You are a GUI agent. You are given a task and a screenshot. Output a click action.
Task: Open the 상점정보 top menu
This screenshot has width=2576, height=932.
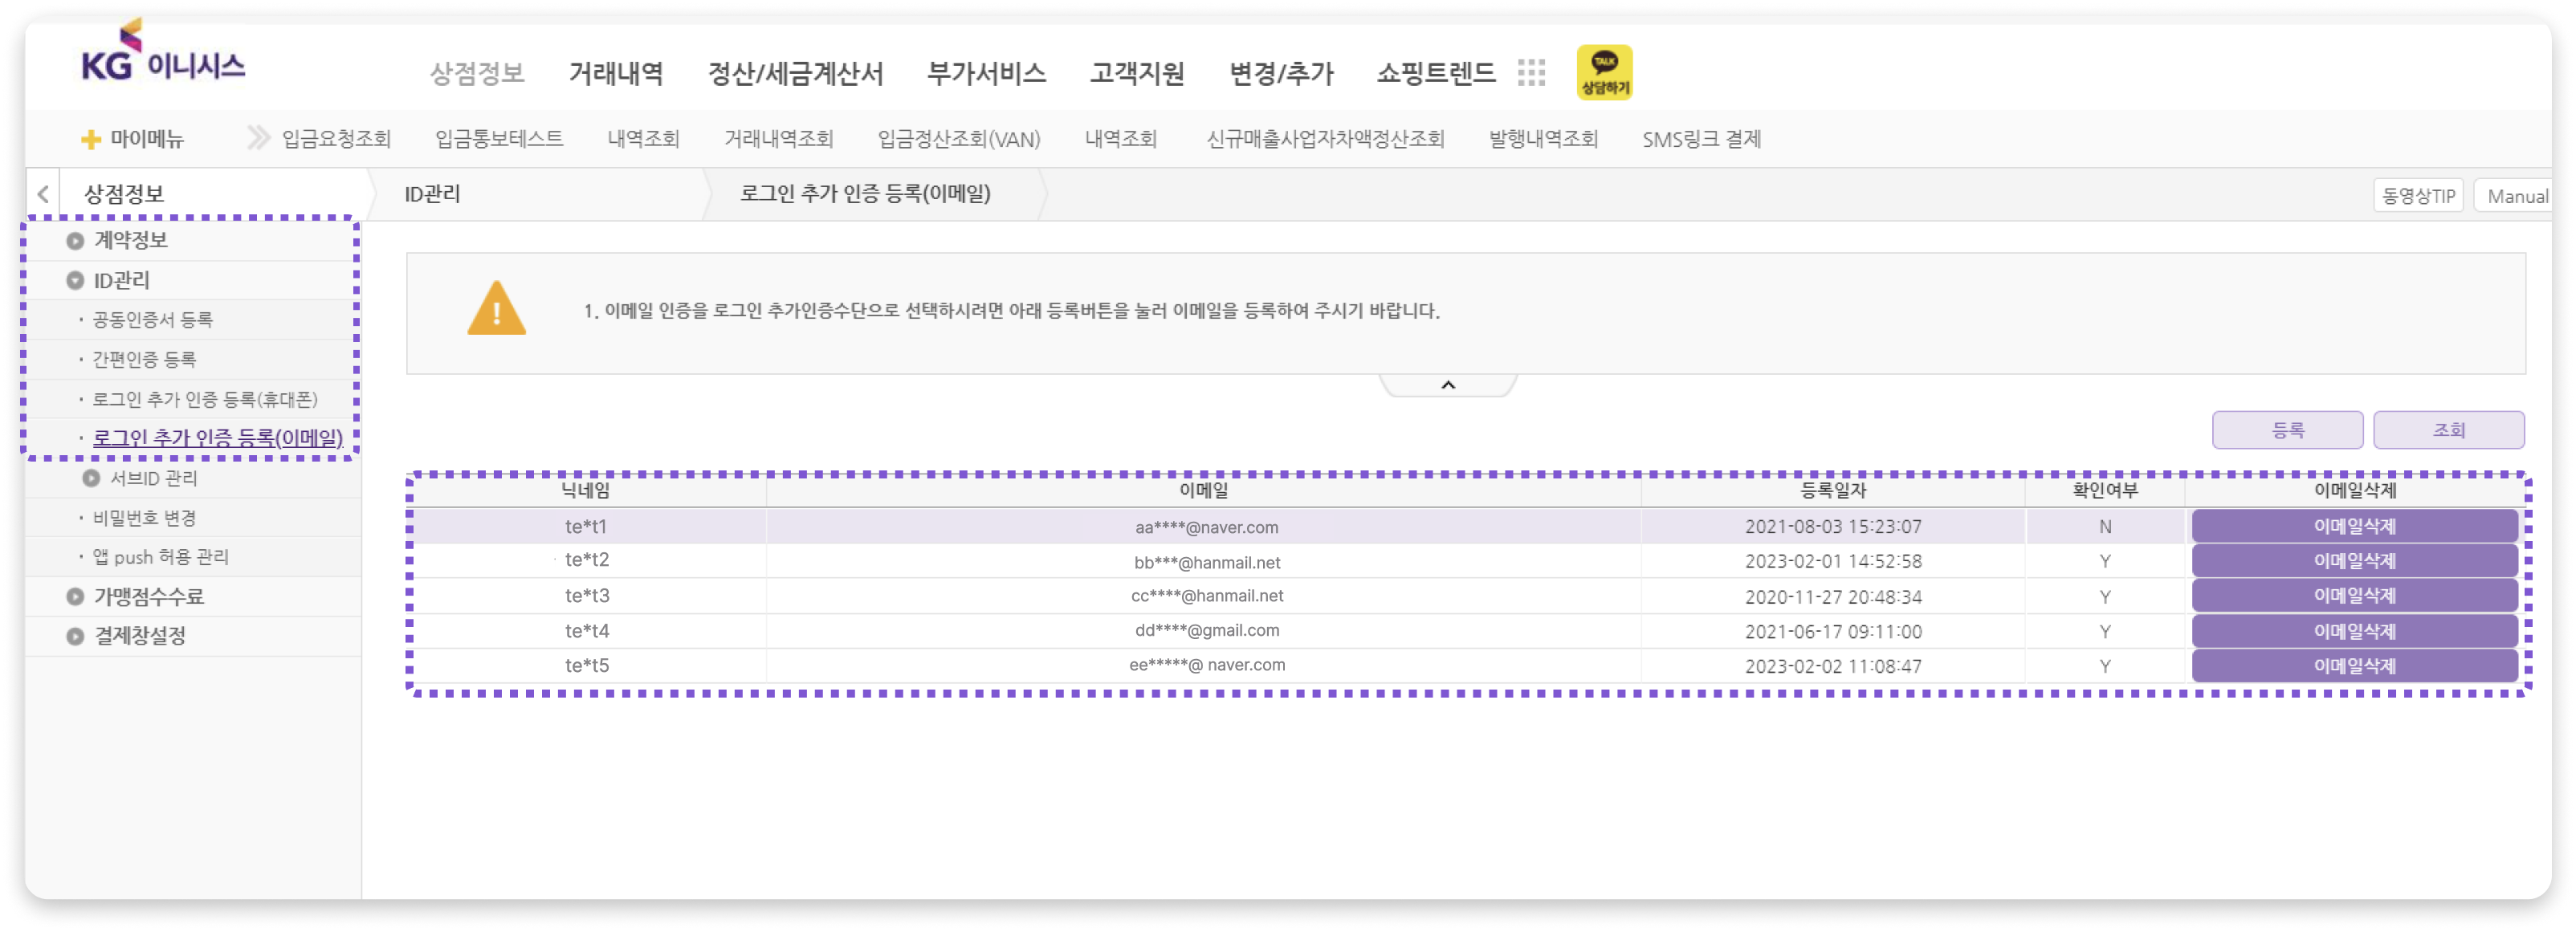(x=477, y=73)
